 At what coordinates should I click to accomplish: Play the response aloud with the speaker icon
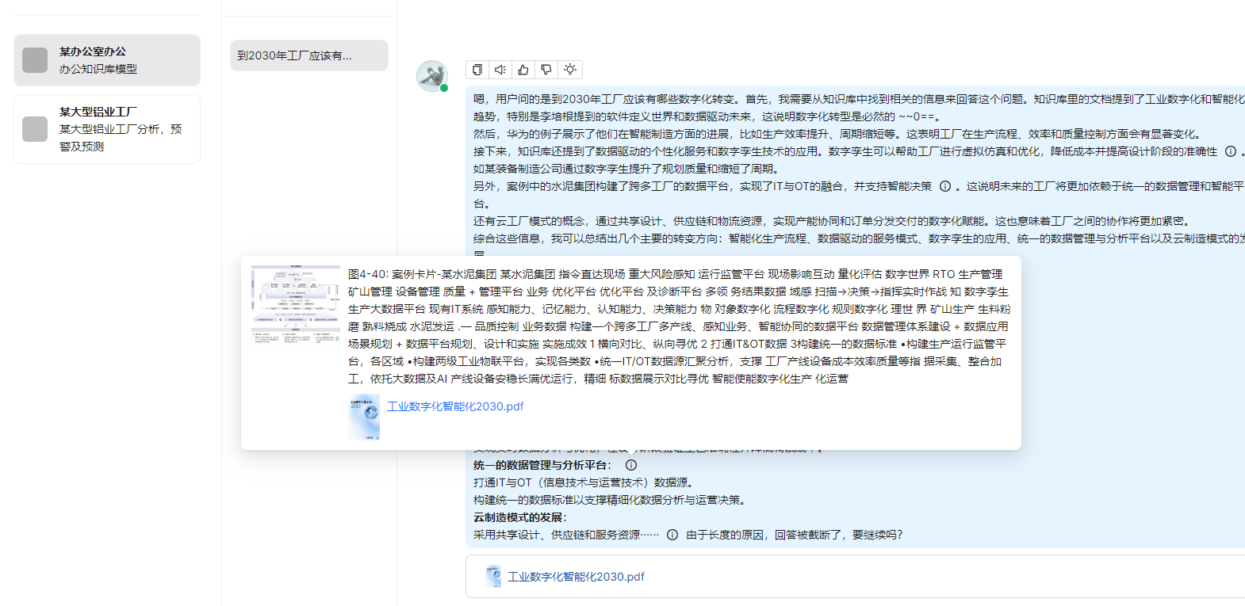coord(500,70)
